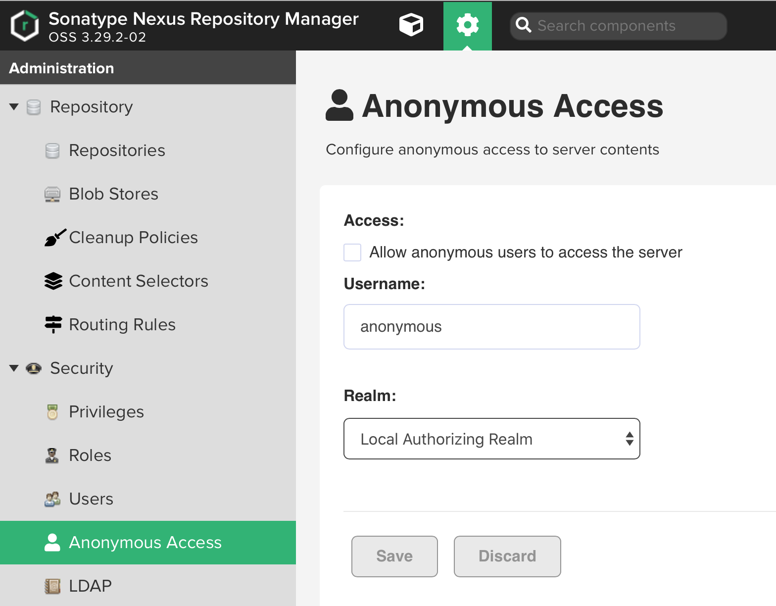The image size is (776, 606).
Task: Click the Nexus hexagon logo
Action: pyautogui.click(x=24, y=26)
